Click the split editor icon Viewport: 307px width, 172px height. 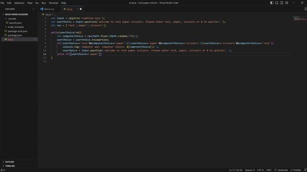pyautogui.click(x=306, y=9)
